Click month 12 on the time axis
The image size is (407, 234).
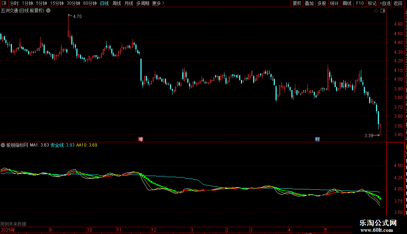(154, 230)
